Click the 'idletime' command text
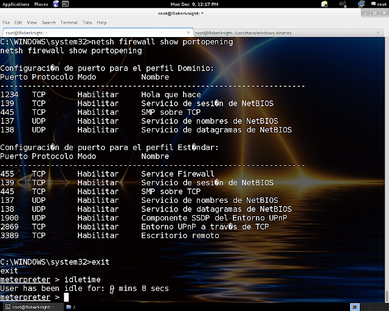The height and width of the screenshot is (311, 389). click(83, 279)
